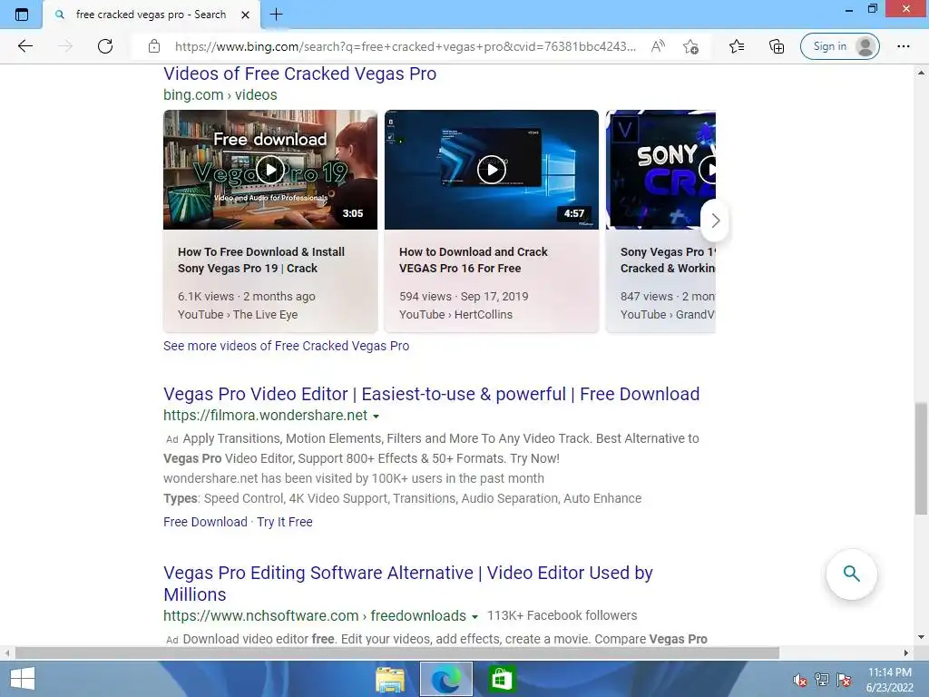This screenshot has height=697, width=929.
Task: Click the vertical scrollbar thumb
Action: pyautogui.click(x=921, y=458)
